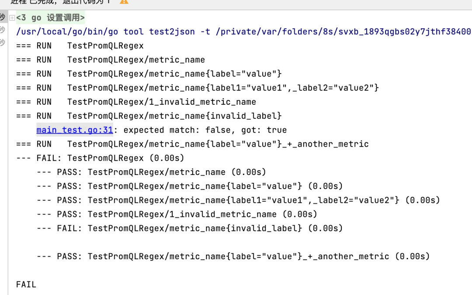This screenshot has height=295, width=472.
Task: Click PASS line for 1_invalid_metric_name
Action: 177,214
